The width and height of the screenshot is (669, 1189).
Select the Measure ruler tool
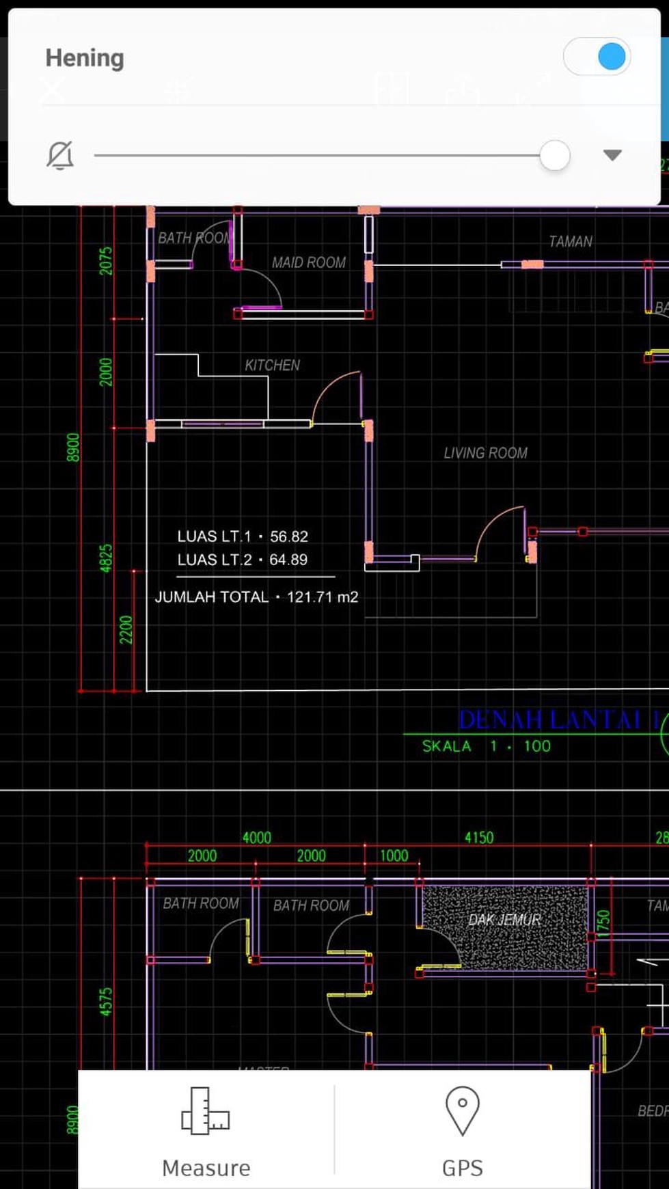[x=206, y=1129]
